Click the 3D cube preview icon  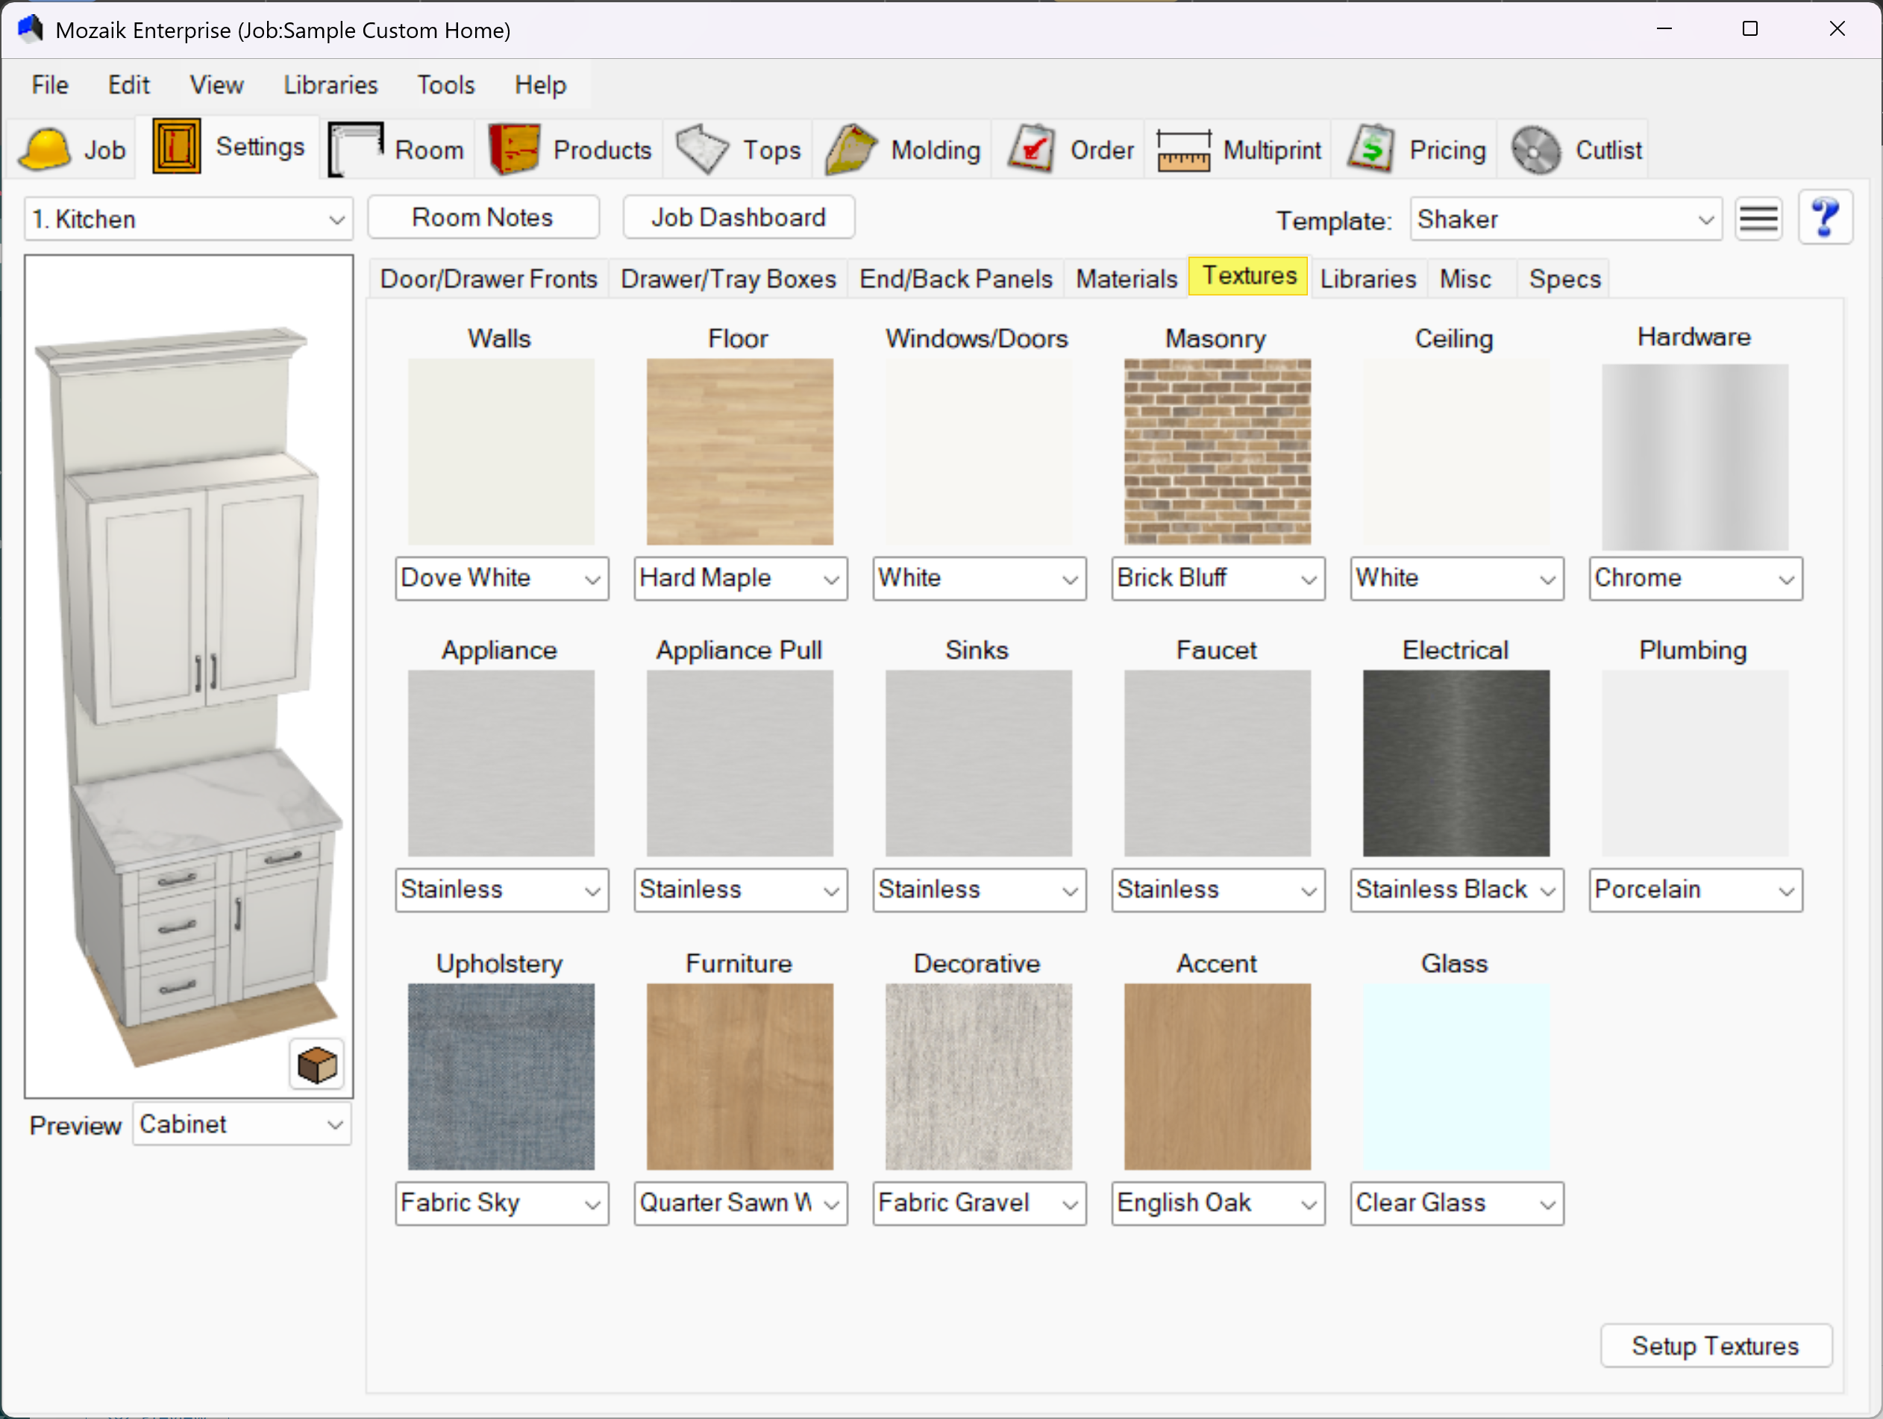coord(316,1065)
